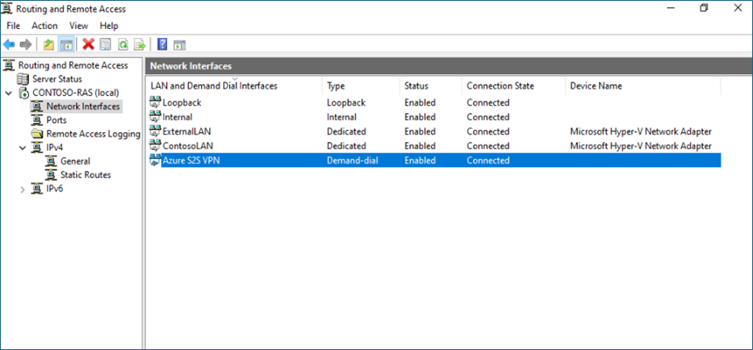Select Server Status in the tree
The image size is (753, 350).
click(56, 79)
